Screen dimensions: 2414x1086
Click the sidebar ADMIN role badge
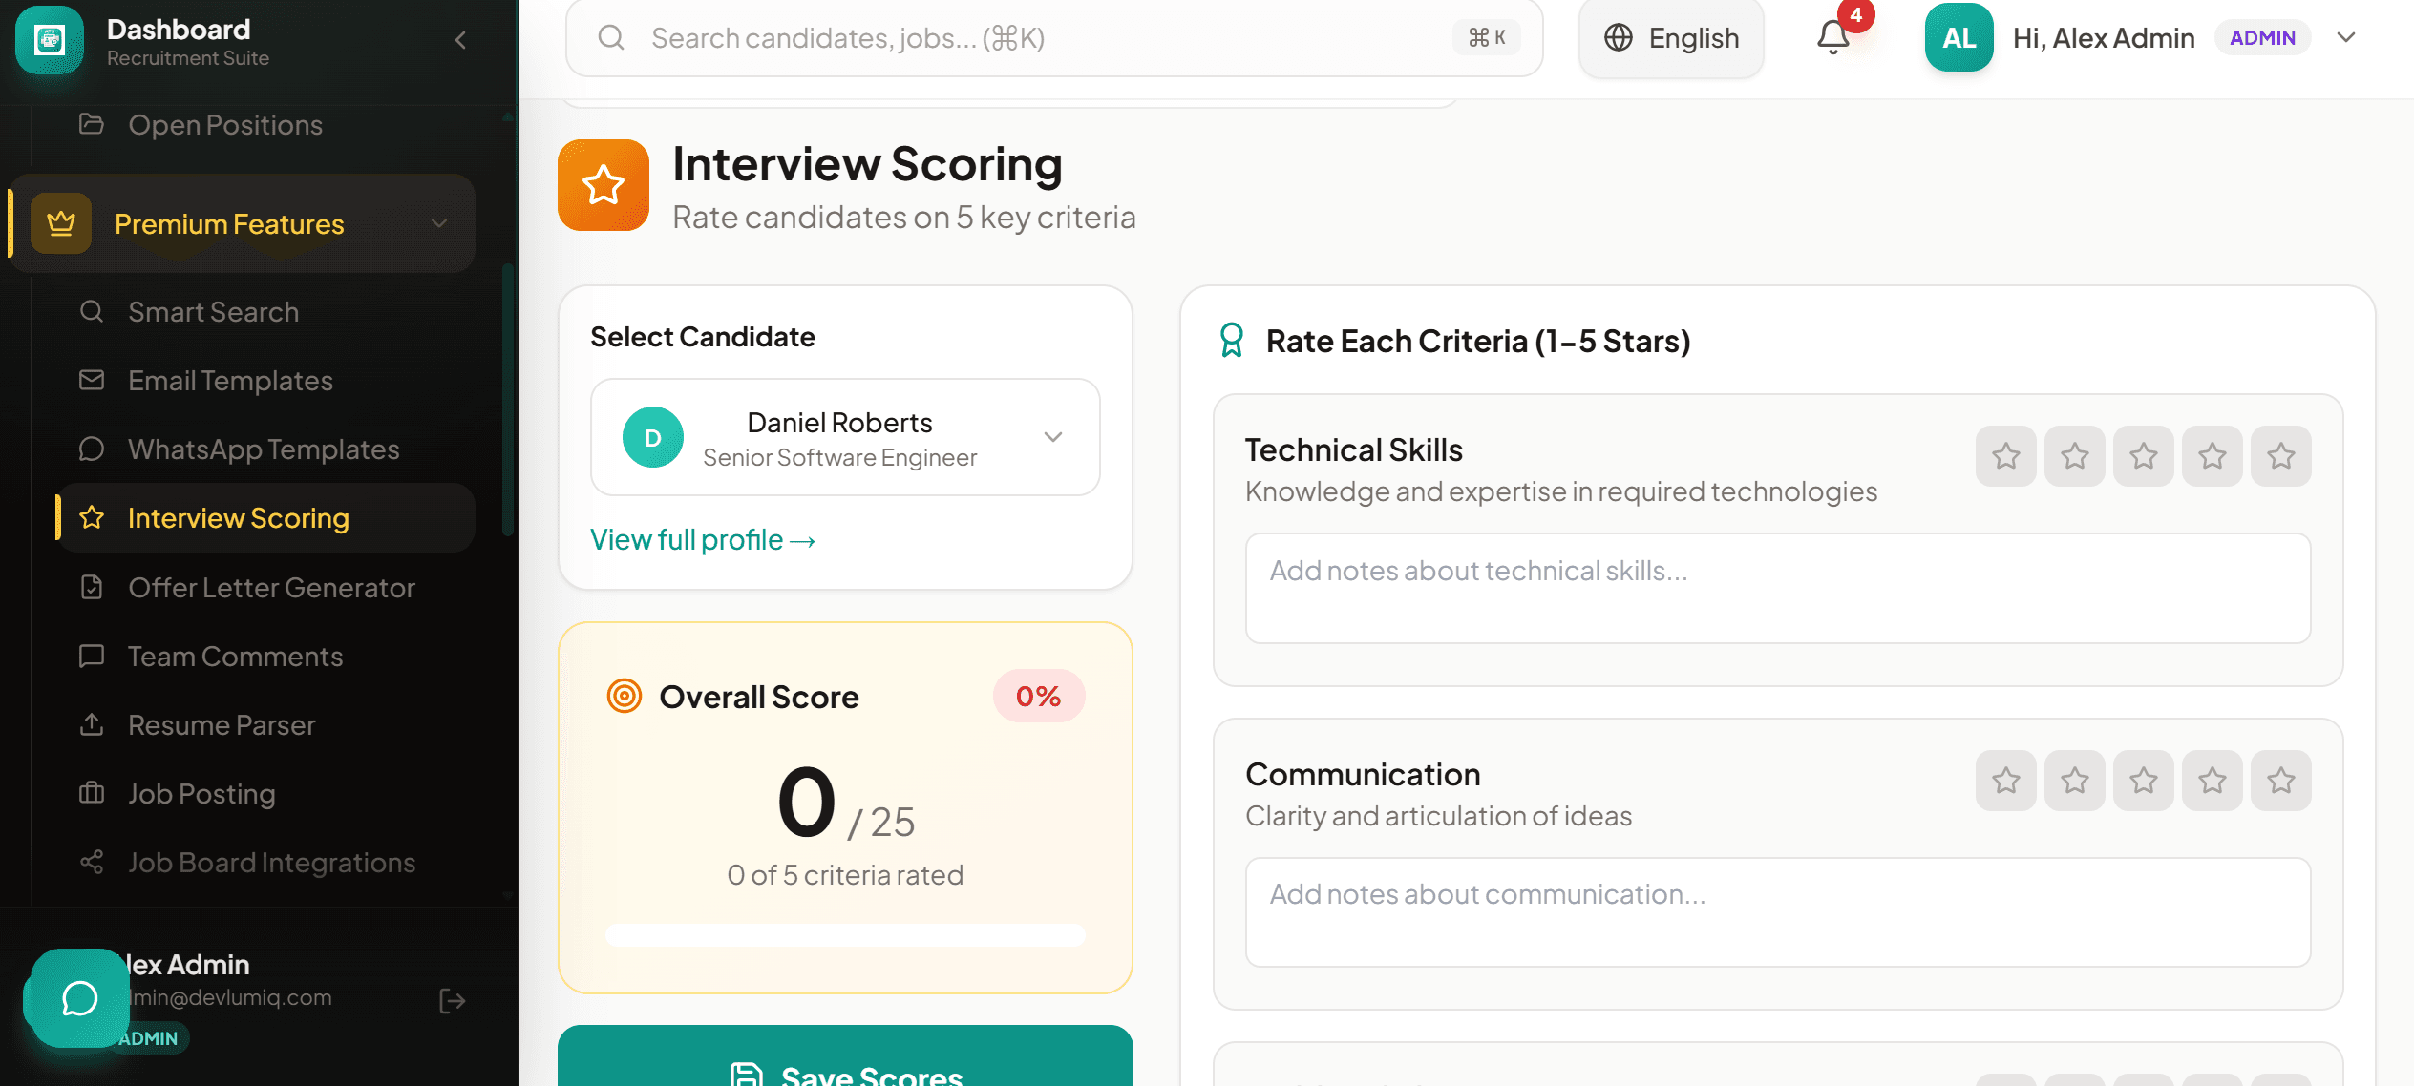[149, 1038]
